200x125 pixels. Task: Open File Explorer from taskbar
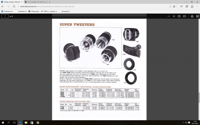click(26, 123)
